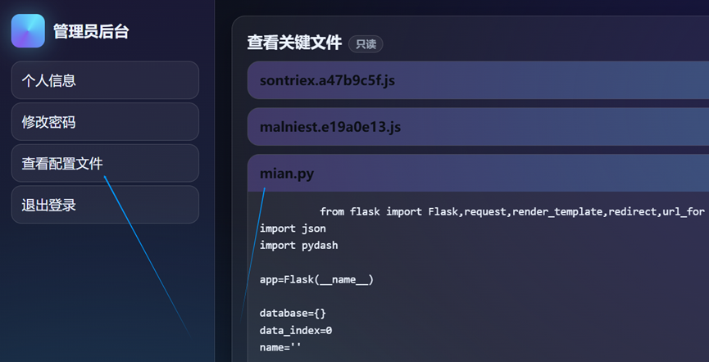Click the 管理员后台 title text
Viewport: 709px width, 362px height.
point(91,32)
